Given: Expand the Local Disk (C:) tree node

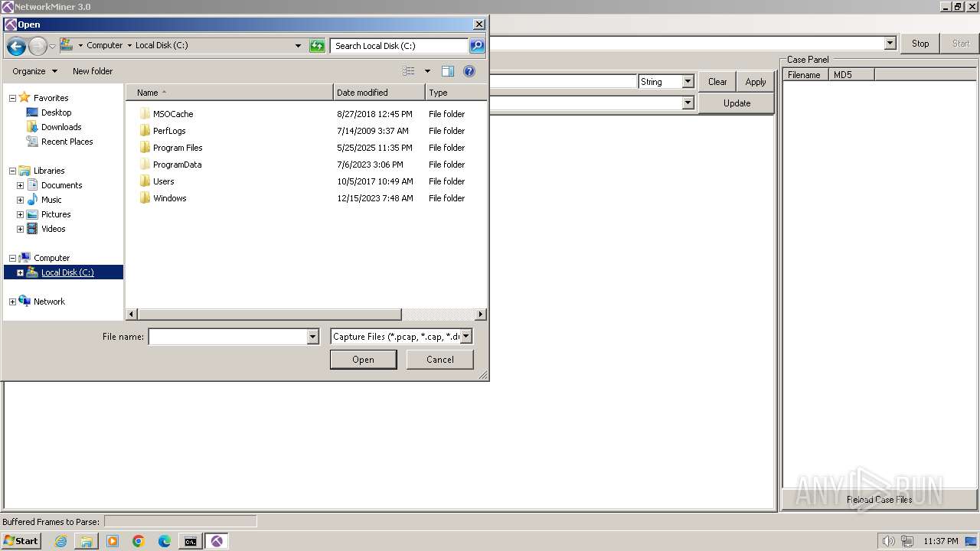Looking at the screenshot, I should tap(20, 272).
